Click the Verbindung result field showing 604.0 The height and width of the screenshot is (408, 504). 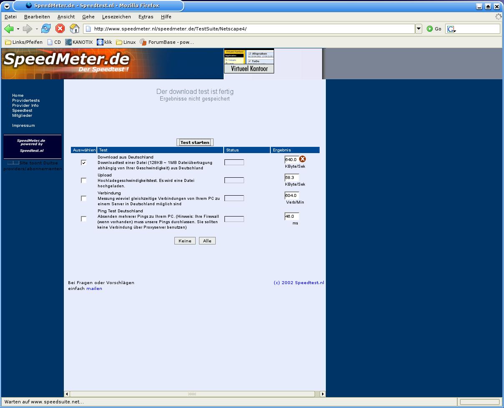292,196
